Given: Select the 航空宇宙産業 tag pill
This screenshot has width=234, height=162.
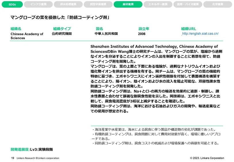Looking at the screenshot, I should 98,4.
